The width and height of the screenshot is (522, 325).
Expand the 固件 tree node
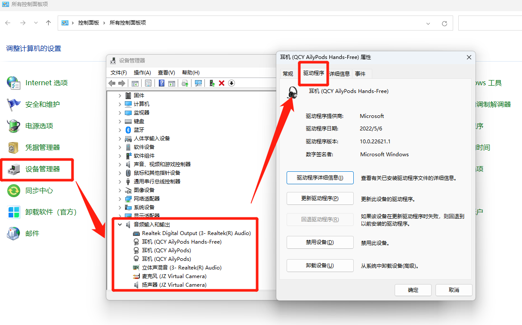(x=120, y=95)
